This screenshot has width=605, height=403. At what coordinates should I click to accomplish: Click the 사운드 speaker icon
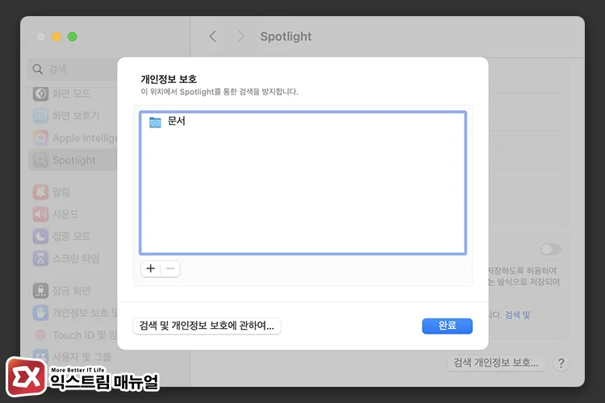[x=40, y=214]
